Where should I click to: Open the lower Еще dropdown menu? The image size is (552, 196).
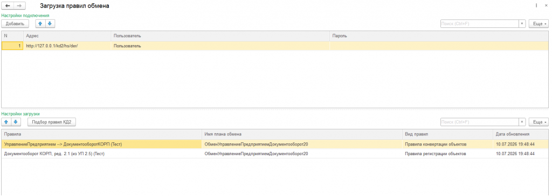(x=539, y=122)
